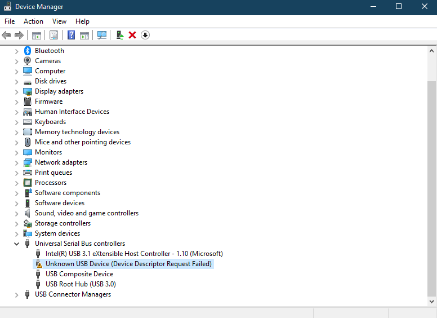This screenshot has height=318, width=437.
Task: Select USB Root Hub (USB 3.0)
Action: (81, 284)
